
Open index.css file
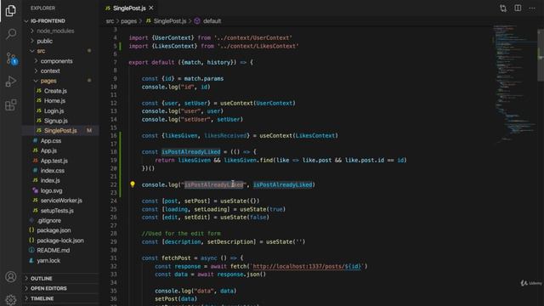tap(52, 170)
